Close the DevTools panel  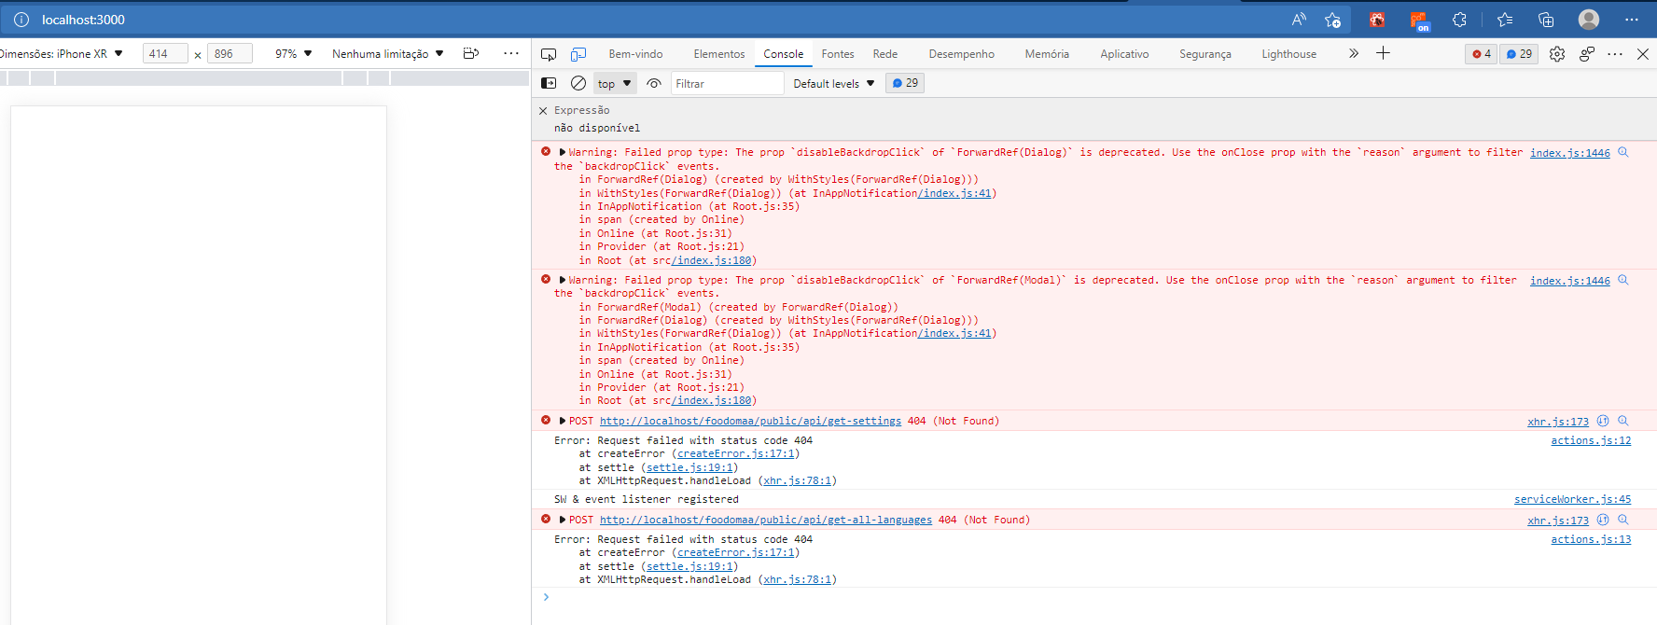[x=1643, y=54]
